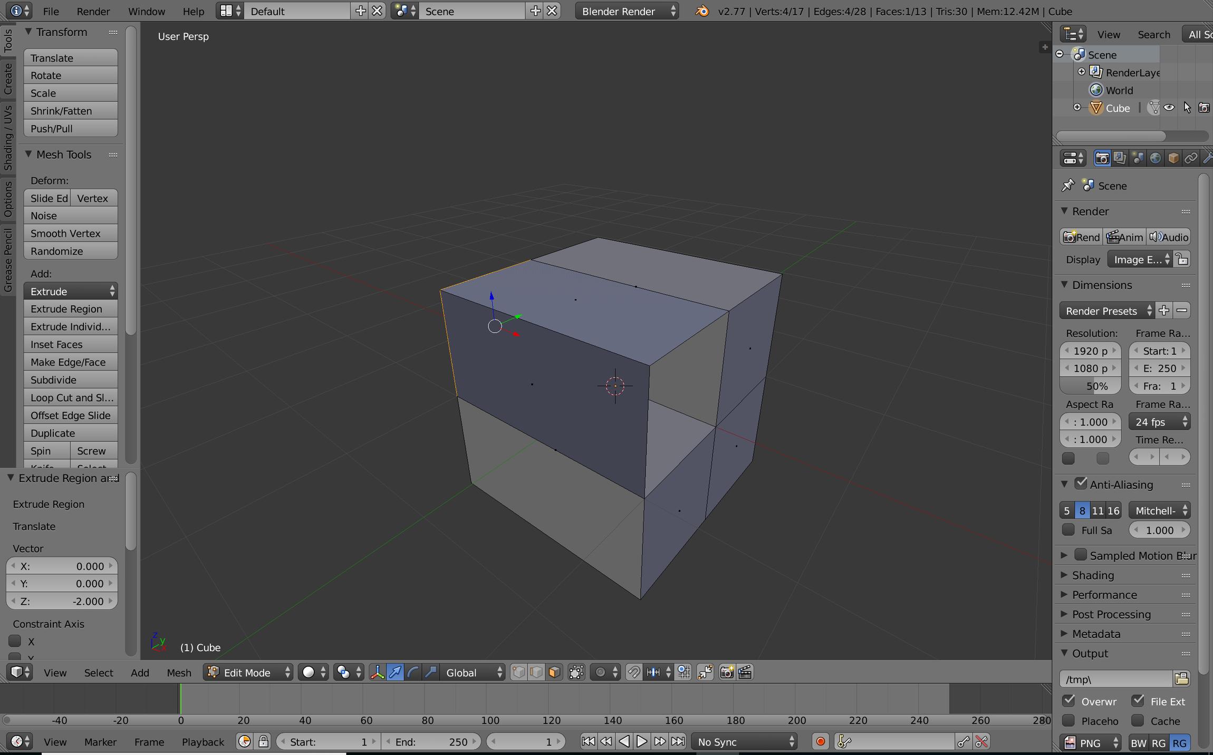The width and height of the screenshot is (1213, 755).
Task: Enable the Full Sample checkbox
Action: (x=1068, y=529)
